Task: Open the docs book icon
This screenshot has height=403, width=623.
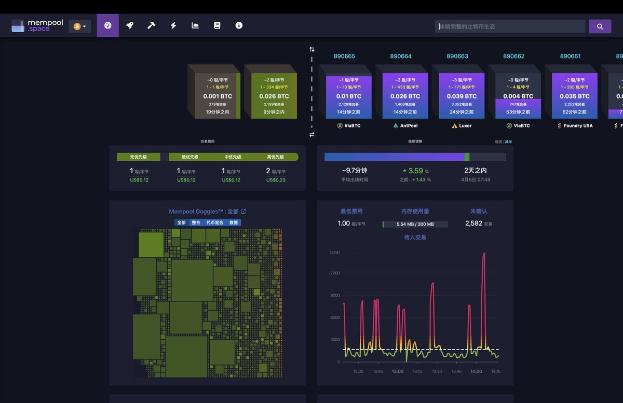Action: pos(217,25)
